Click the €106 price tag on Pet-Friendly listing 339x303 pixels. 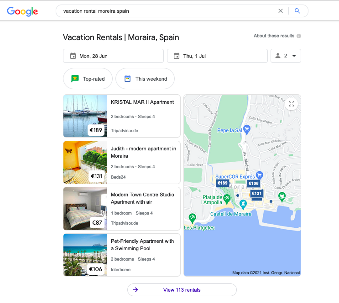[x=95, y=269]
